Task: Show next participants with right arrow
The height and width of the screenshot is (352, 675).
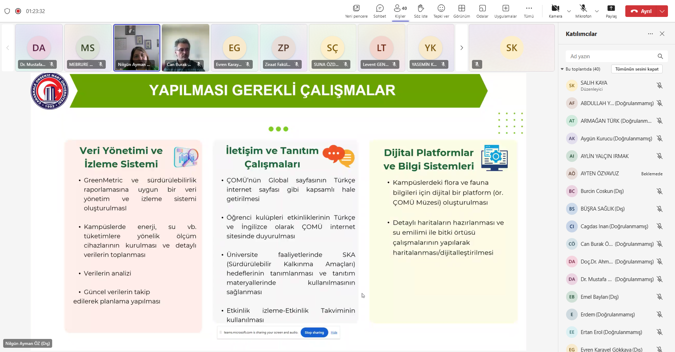Action: click(461, 48)
